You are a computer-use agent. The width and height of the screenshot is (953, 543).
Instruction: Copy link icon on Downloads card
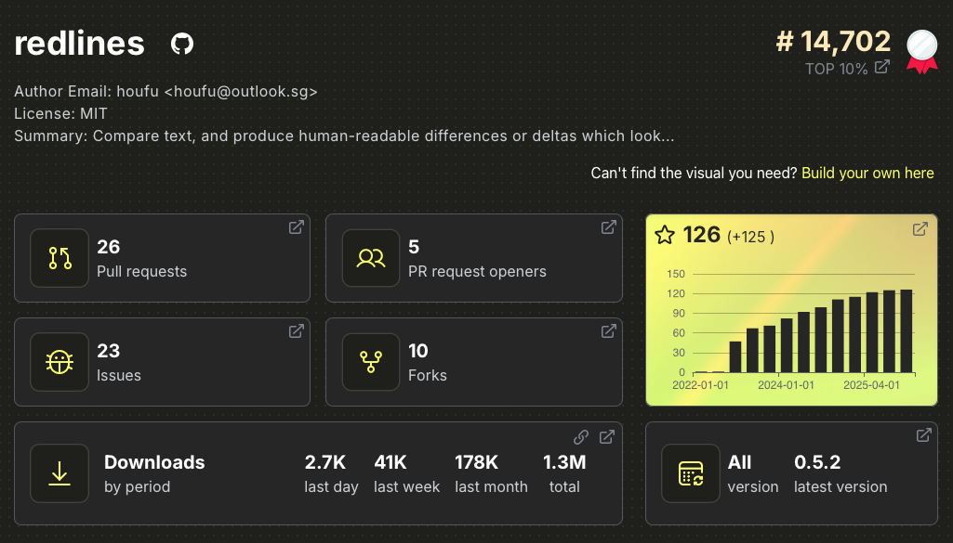581,437
